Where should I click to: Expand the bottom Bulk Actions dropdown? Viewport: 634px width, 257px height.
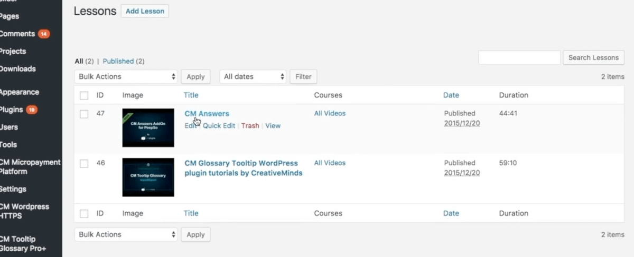pos(126,234)
